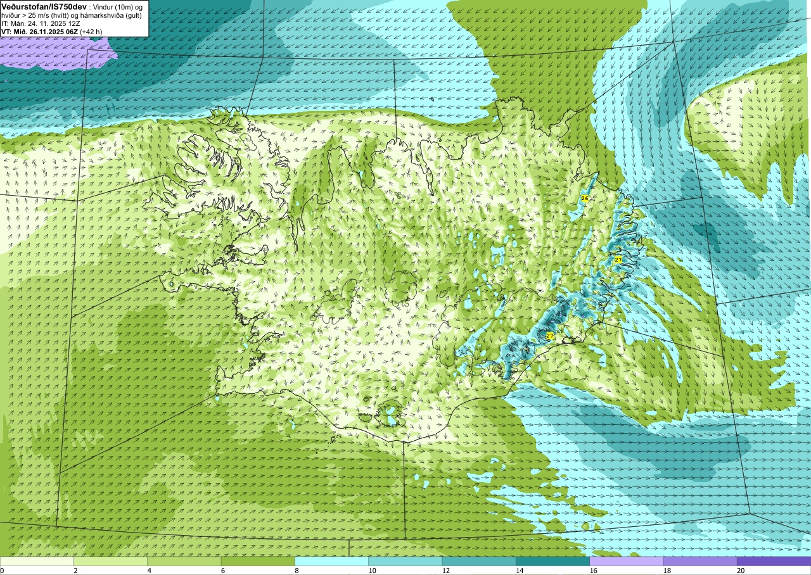This screenshot has width=811, height=575.
Task: Click the legend scale label '20'
Action: point(739,571)
